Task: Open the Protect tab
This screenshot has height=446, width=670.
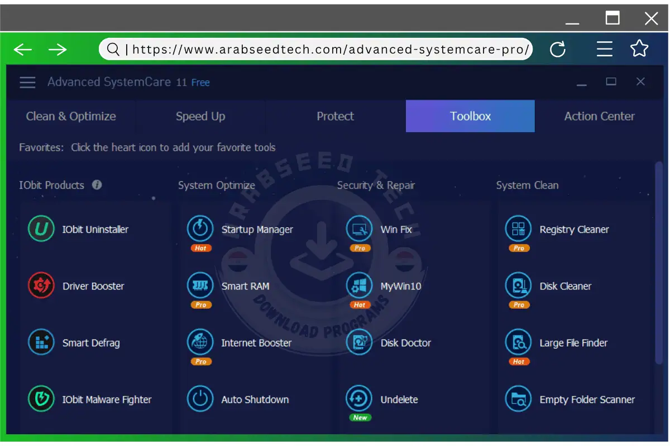Action: [335, 116]
